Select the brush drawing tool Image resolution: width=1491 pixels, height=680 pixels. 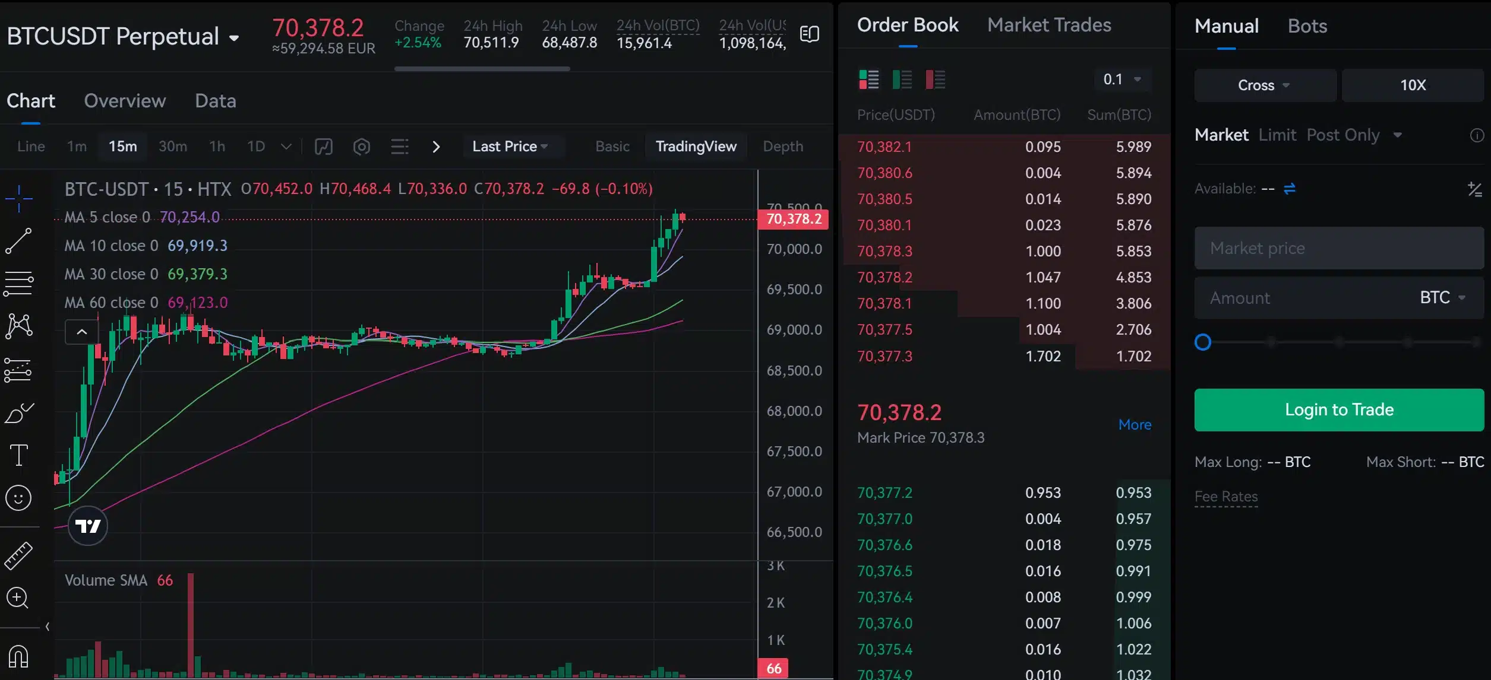[19, 412]
